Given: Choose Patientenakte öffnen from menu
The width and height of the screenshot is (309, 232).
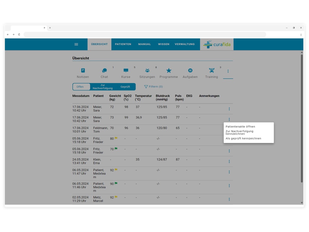Looking at the screenshot, I should (x=241, y=127).
